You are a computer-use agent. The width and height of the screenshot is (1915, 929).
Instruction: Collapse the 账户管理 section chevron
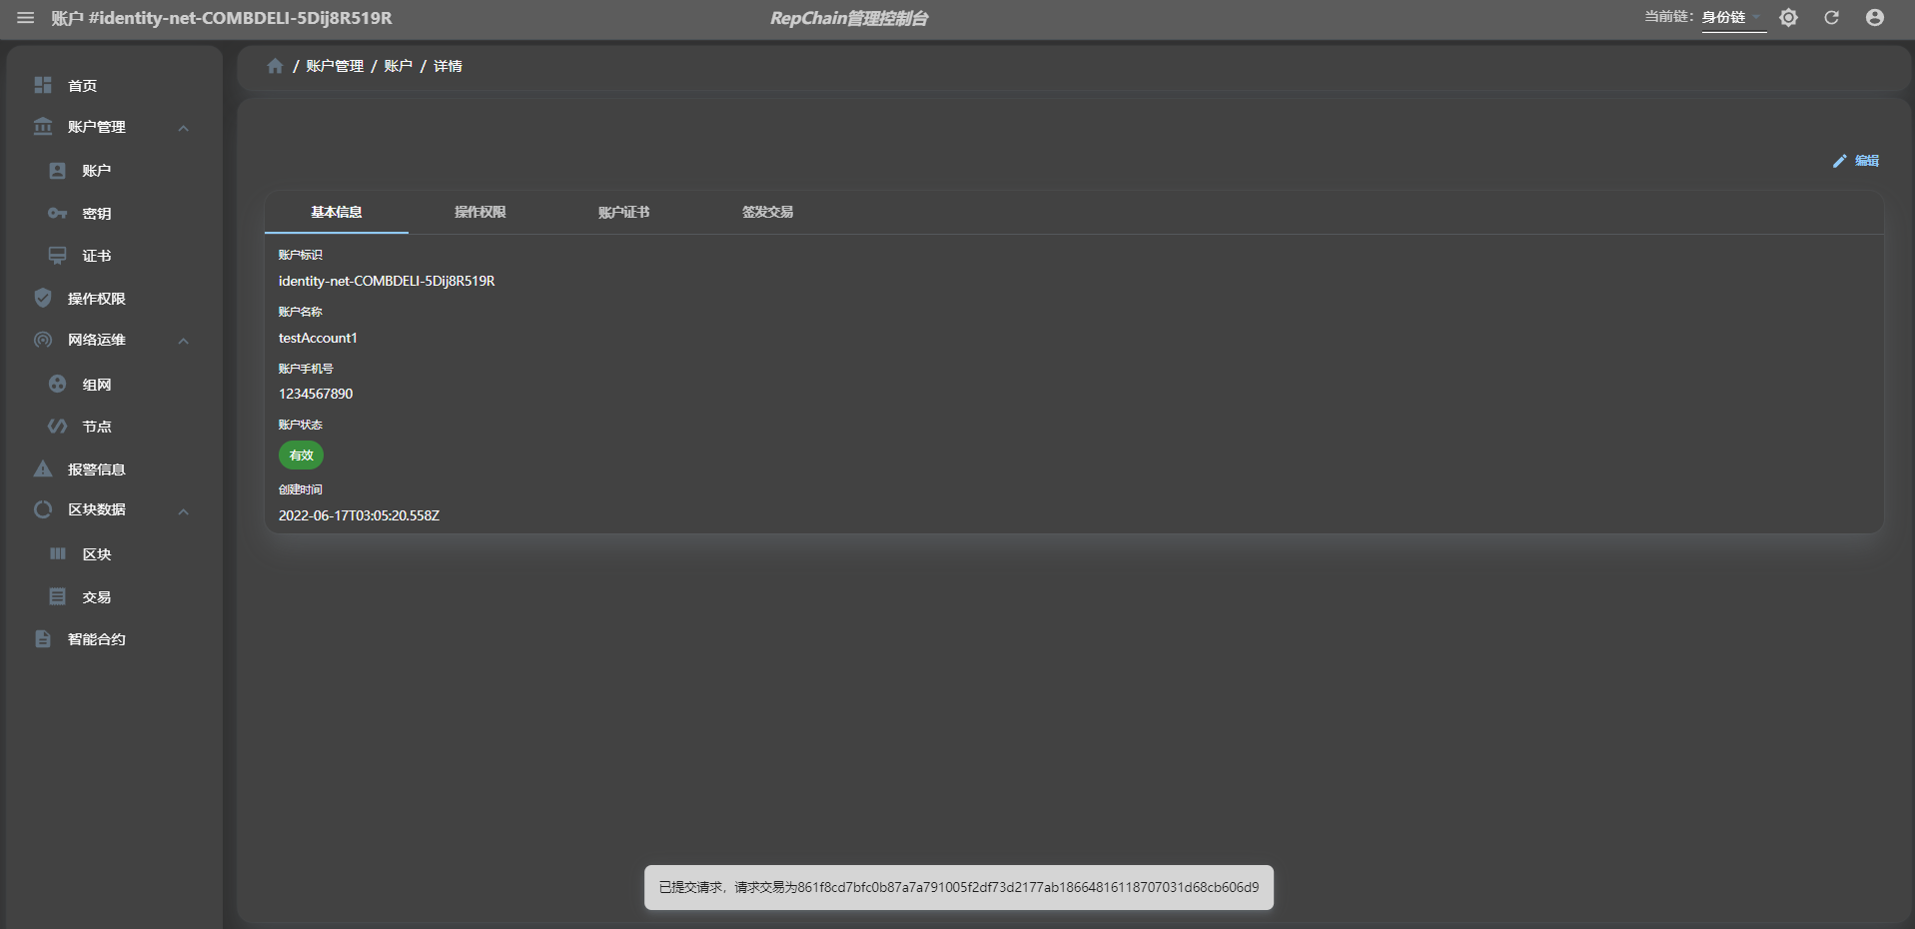coord(184,128)
